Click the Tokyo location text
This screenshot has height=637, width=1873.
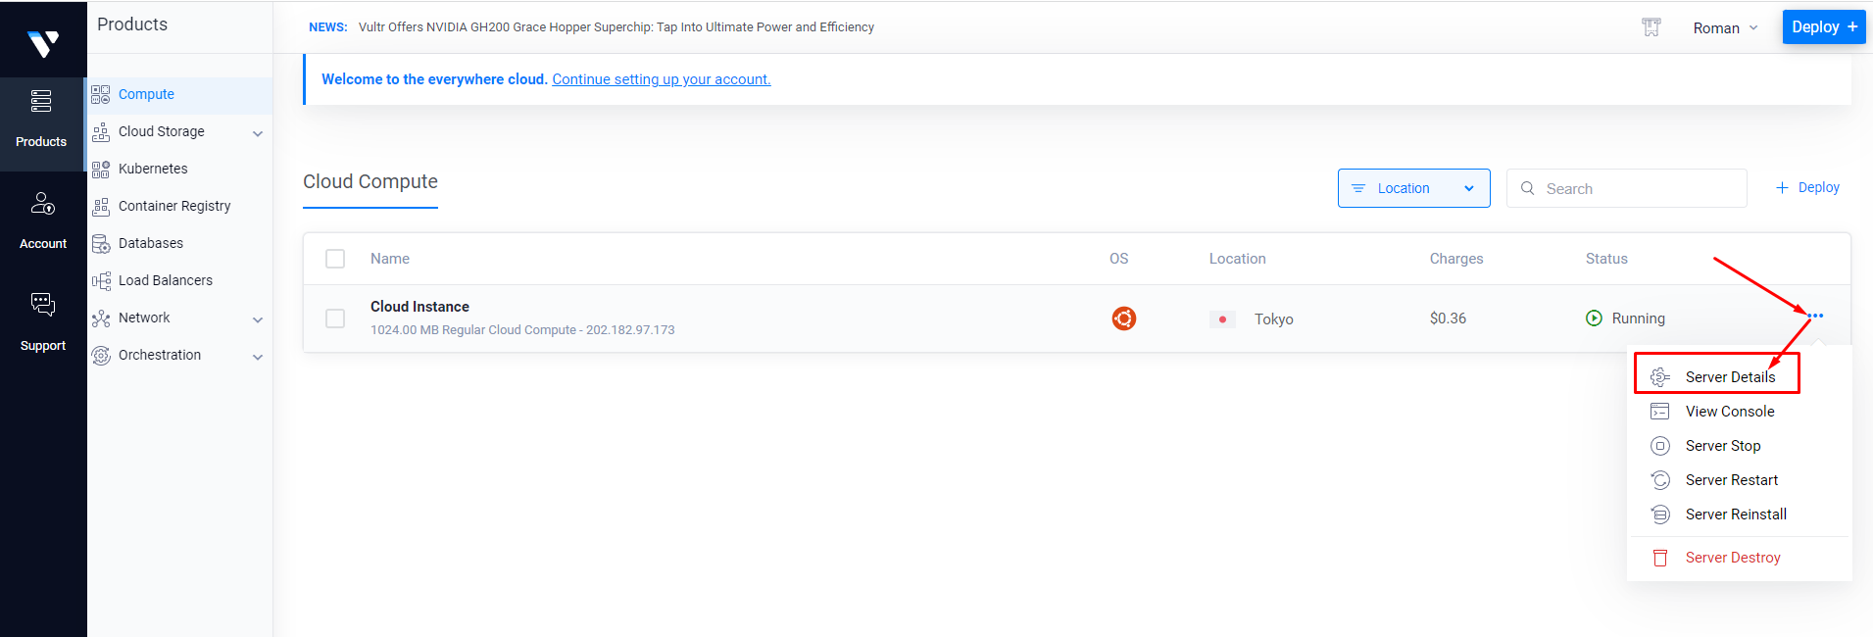[1273, 319]
